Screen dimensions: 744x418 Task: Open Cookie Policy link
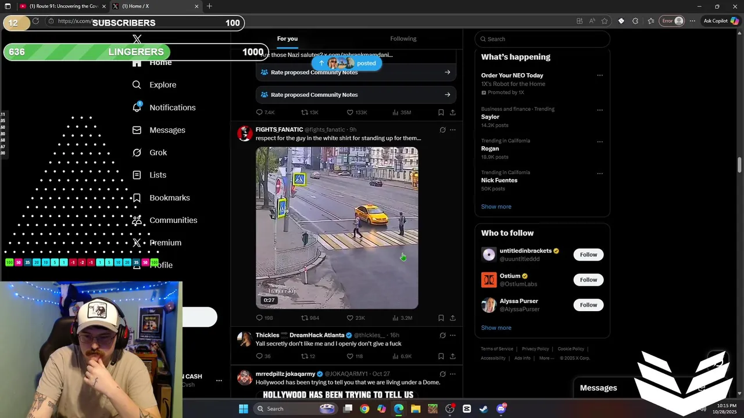[571, 349]
